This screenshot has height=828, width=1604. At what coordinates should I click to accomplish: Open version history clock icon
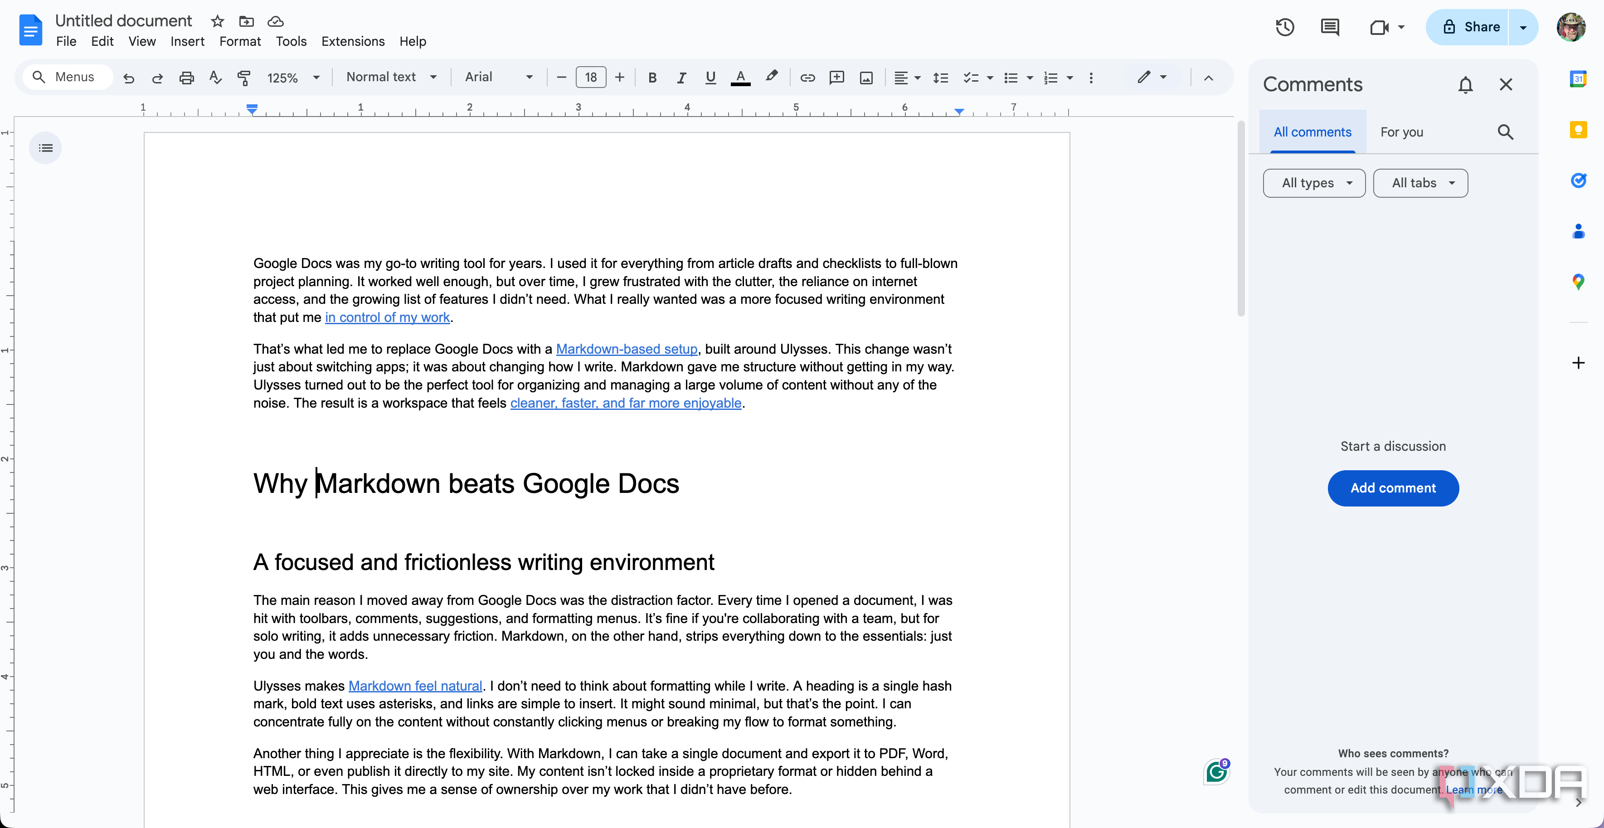[x=1284, y=27]
